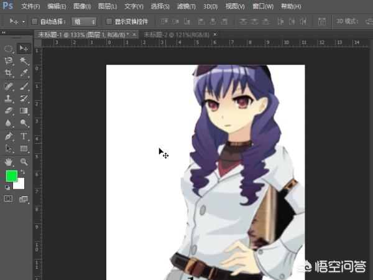Viewport: 373px width, 280px height.
Task: Close the 未标题-2 document tab
Action: click(215, 35)
